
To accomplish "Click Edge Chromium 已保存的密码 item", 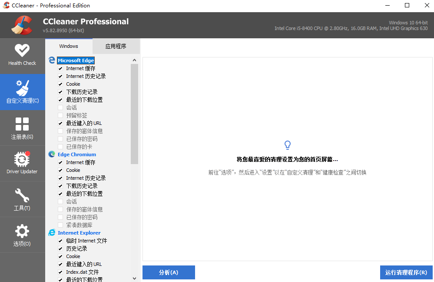I will coord(82,218).
